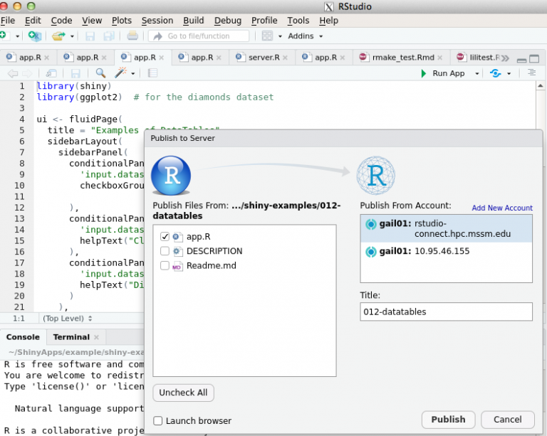Uncheck the app.R file checkbox
Screen dimensions: 547x436
[x=165, y=236]
